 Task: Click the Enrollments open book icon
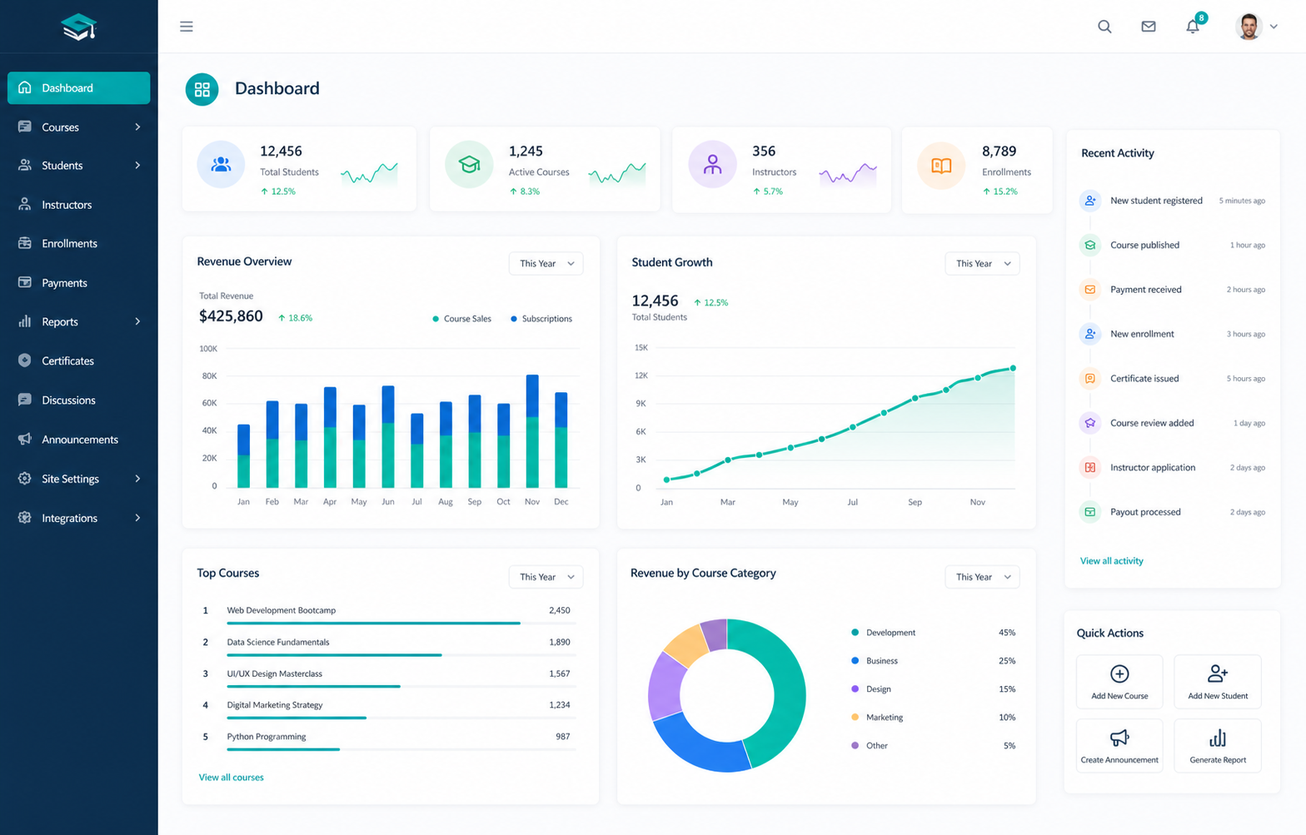[941, 166]
